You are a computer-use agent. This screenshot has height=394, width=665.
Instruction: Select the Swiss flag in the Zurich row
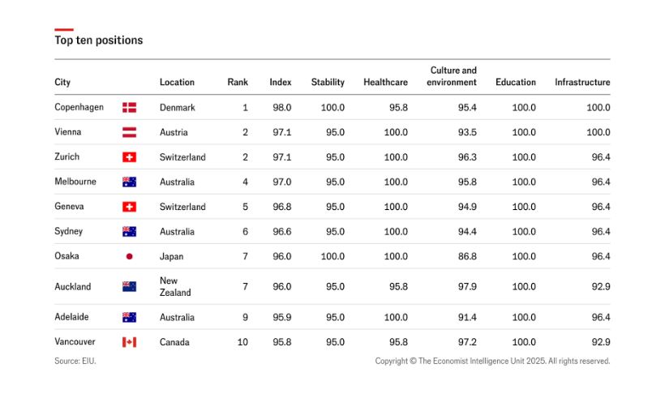pos(129,157)
